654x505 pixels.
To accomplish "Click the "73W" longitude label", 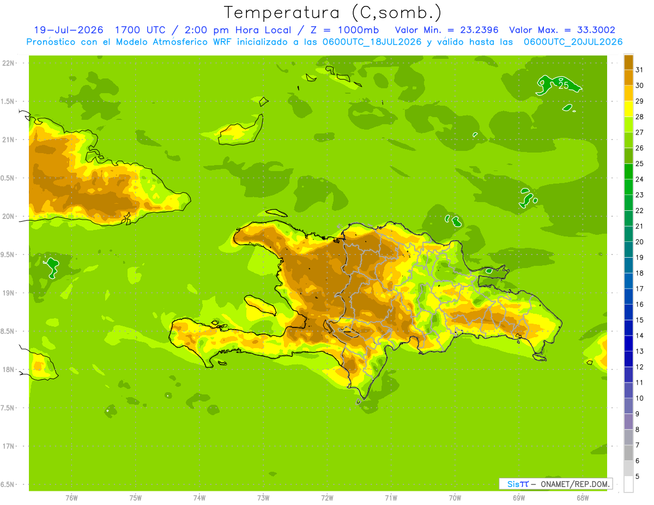I will (x=263, y=498).
